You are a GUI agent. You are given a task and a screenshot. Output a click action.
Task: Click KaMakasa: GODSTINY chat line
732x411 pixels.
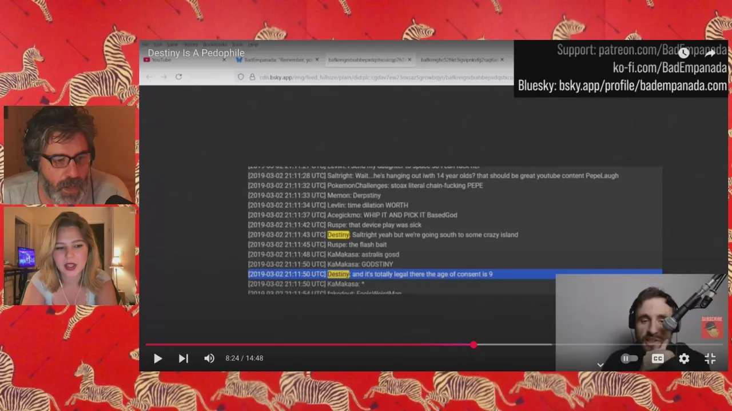click(320, 264)
